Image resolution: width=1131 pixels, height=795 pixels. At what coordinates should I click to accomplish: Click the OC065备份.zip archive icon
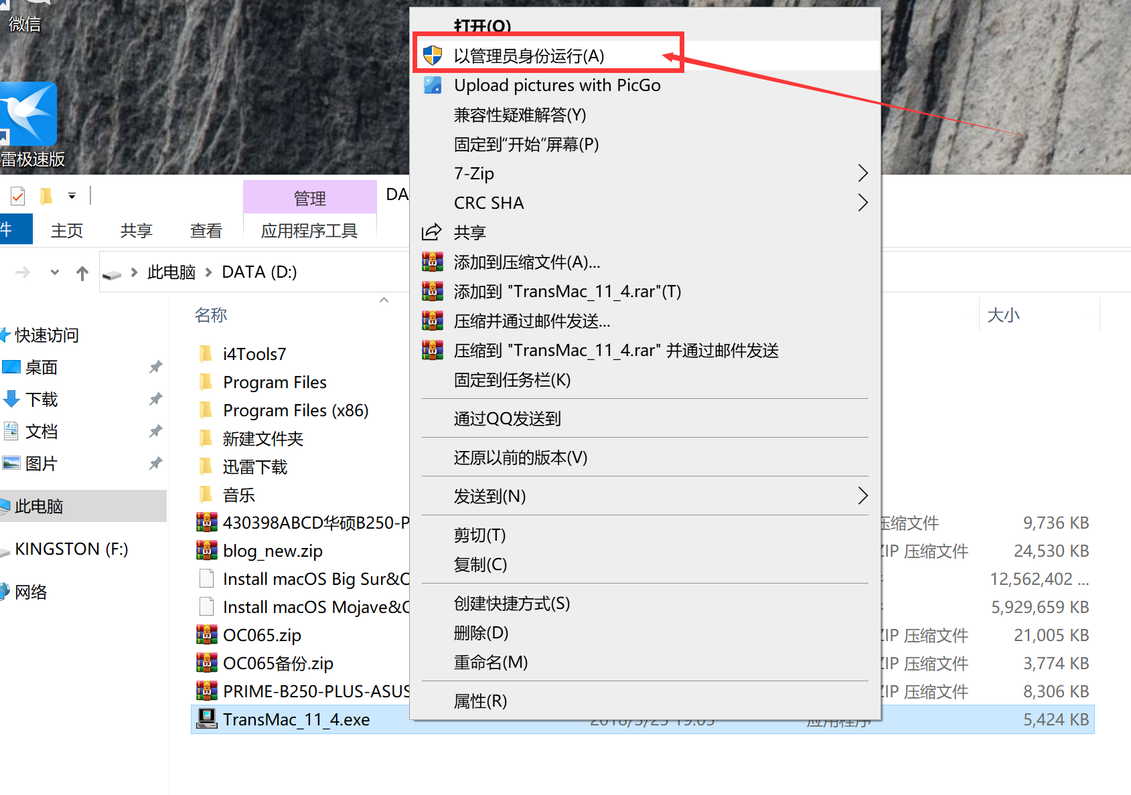pos(206,662)
